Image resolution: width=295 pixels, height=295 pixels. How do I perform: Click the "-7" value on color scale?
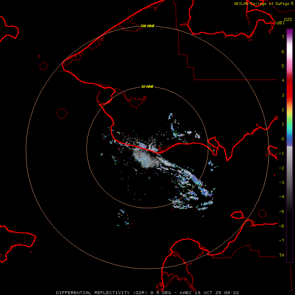(282, 241)
